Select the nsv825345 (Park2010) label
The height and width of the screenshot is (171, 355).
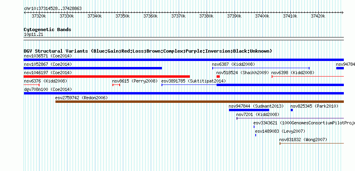tap(314, 106)
